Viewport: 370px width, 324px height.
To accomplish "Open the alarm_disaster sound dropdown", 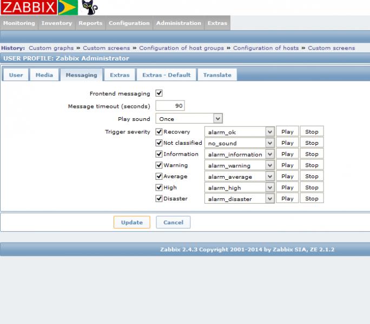I will pos(239,199).
